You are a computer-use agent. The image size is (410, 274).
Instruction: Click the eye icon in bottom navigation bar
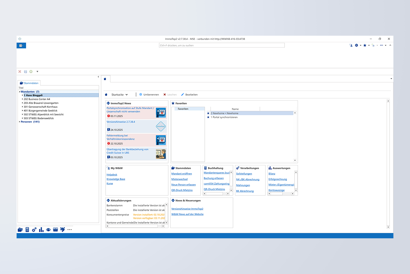click(x=48, y=230)
